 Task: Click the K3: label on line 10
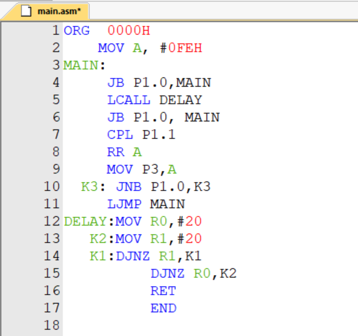[93, 187]
